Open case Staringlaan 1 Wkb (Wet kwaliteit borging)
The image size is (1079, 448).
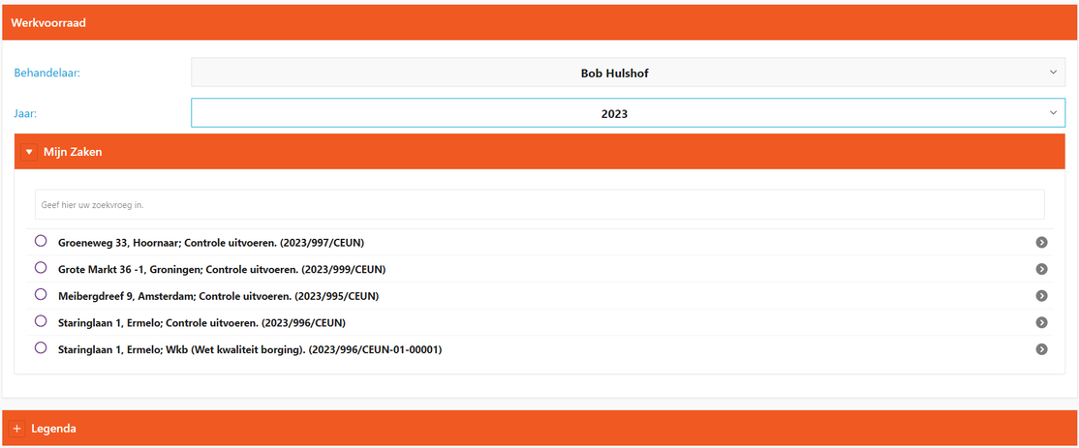(x=250, y=349)
